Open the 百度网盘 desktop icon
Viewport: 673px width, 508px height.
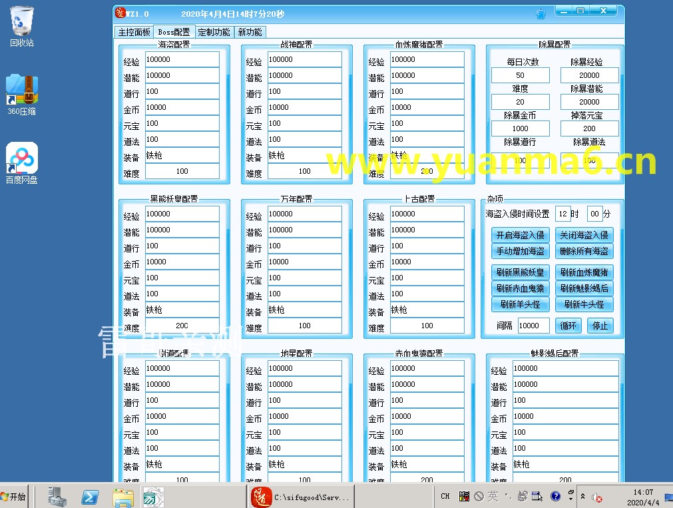pos(22,162)
